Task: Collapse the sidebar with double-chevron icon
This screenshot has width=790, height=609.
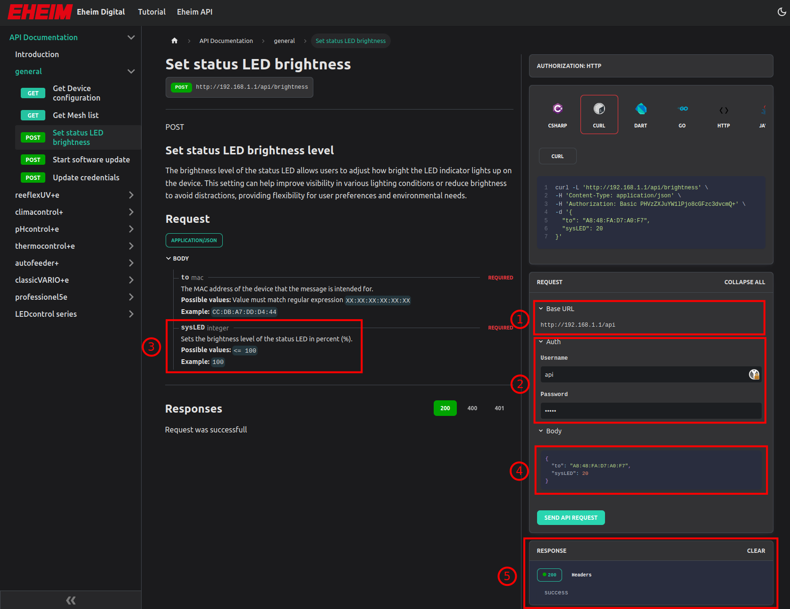Action: [x=71, y=600]
